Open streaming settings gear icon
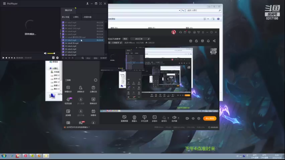This screenshot has width=285, height=160. [199, 118]
